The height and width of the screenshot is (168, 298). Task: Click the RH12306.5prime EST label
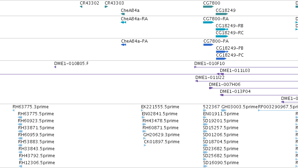(37, 163)
